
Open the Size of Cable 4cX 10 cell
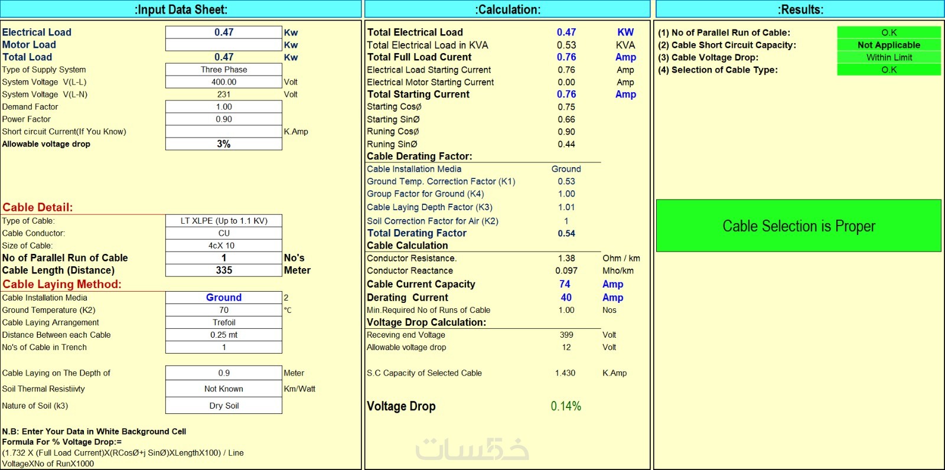pyautogui.click(x=224, y=246)
